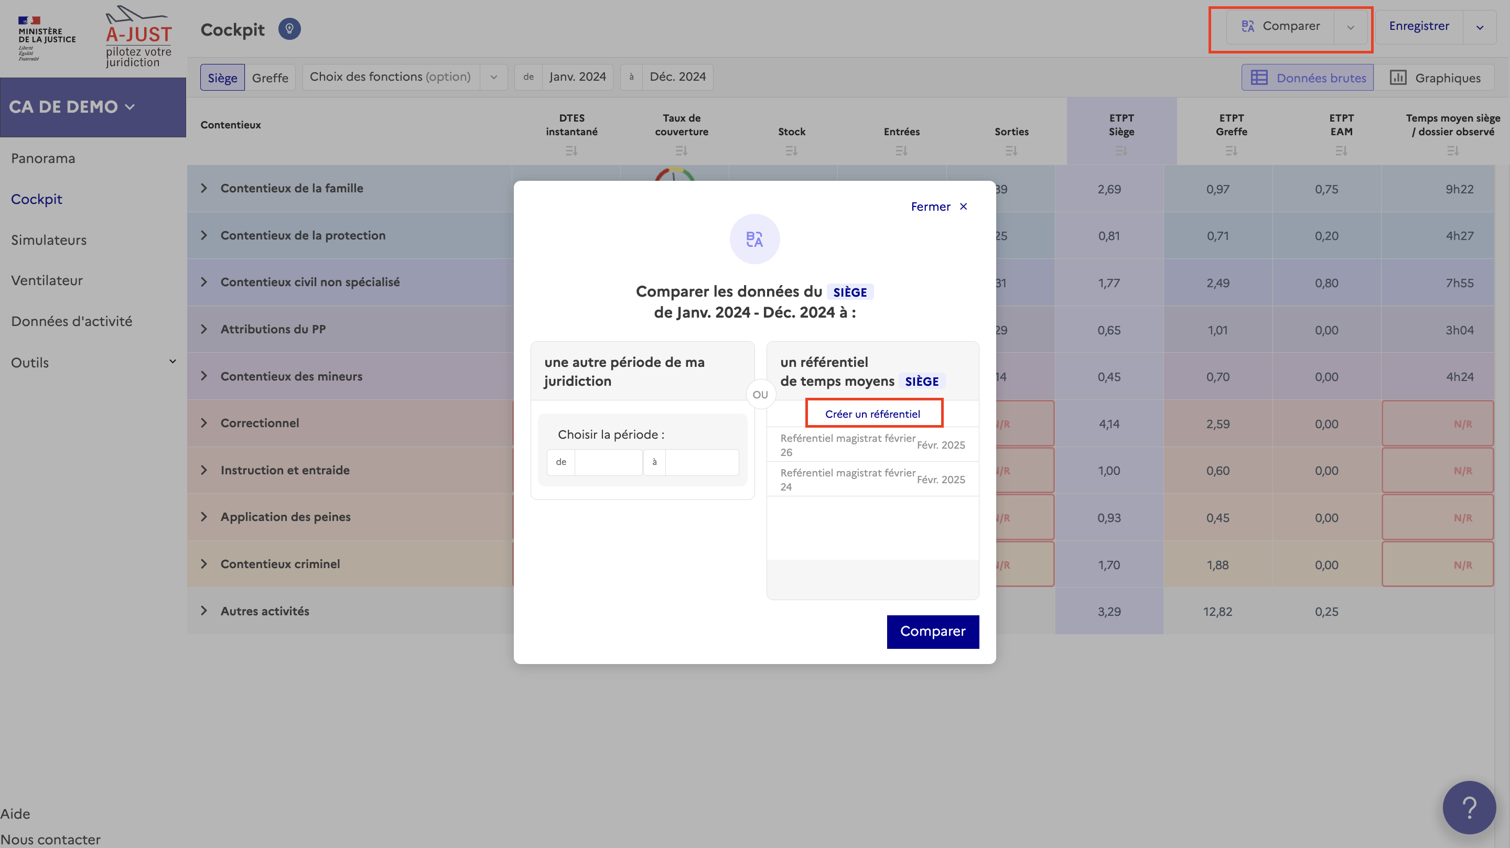Viewport: 1510px width, 848px height.
Task: Go to Données d'activité in sidebar
Action: (71, 321)
